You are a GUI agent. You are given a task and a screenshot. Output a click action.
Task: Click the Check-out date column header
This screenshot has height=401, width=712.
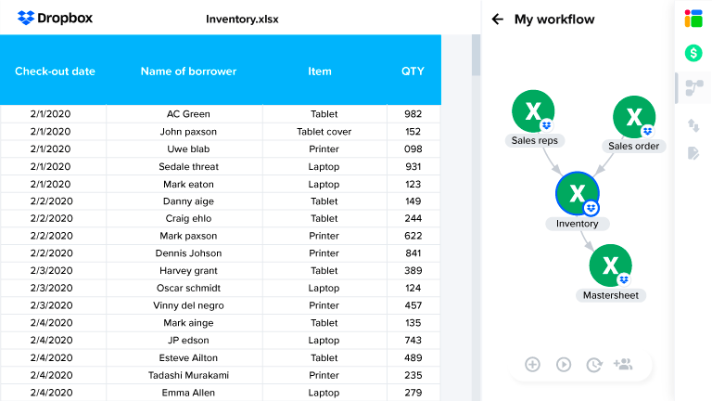tap(55, 71)
